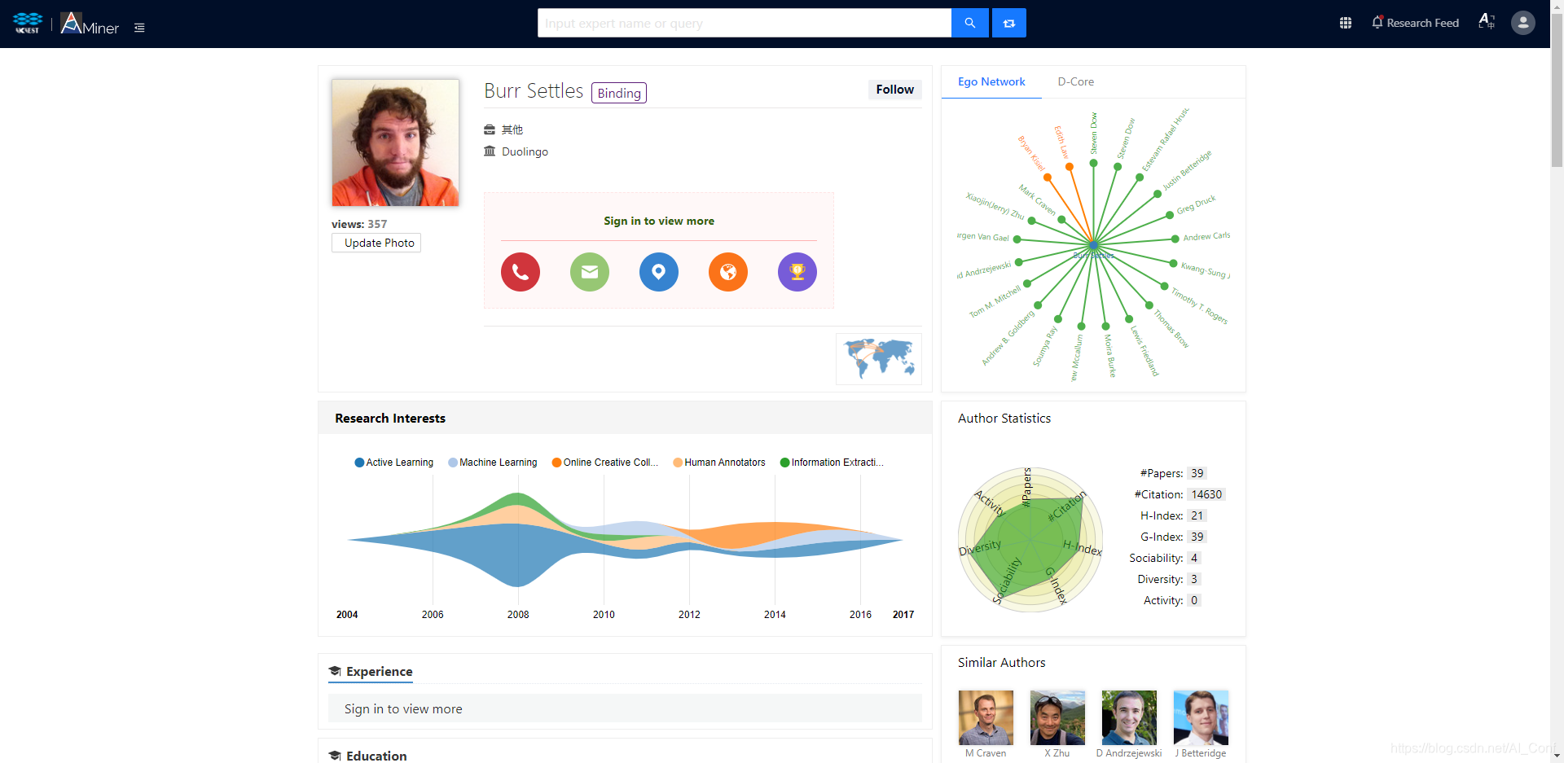Viewport: 1564px width, 763px height.
Task: Click the green email contact icon
Action: (x=590, y=272)
